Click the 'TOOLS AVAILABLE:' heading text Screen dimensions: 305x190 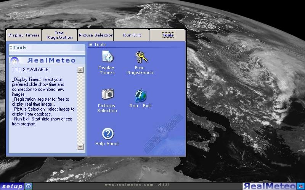click(31, 70)
